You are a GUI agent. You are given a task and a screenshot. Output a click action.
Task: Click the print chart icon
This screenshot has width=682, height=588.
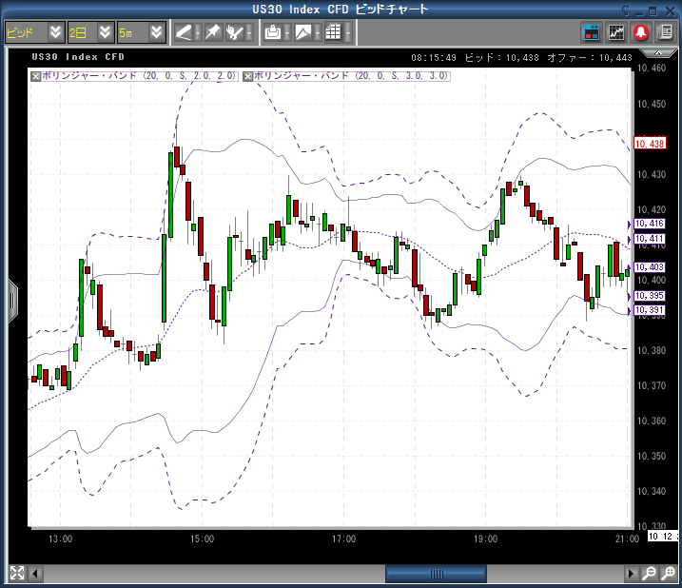(273, 32)
